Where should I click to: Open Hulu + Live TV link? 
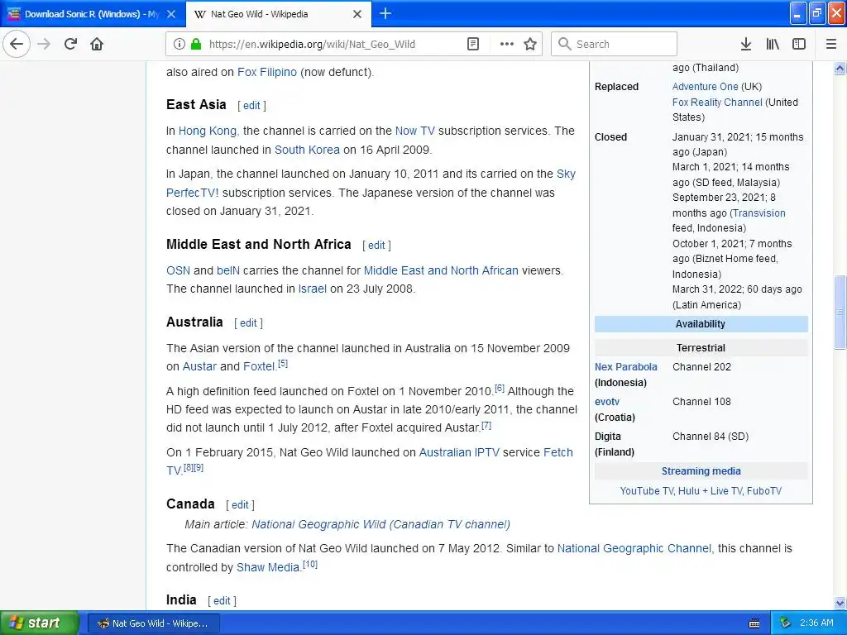[710, 491]
